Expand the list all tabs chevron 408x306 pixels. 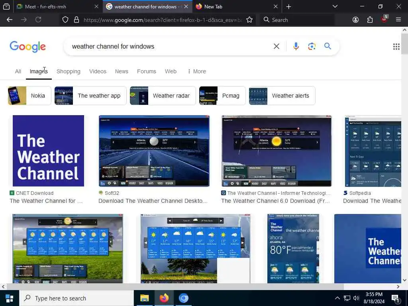[335, 6]
